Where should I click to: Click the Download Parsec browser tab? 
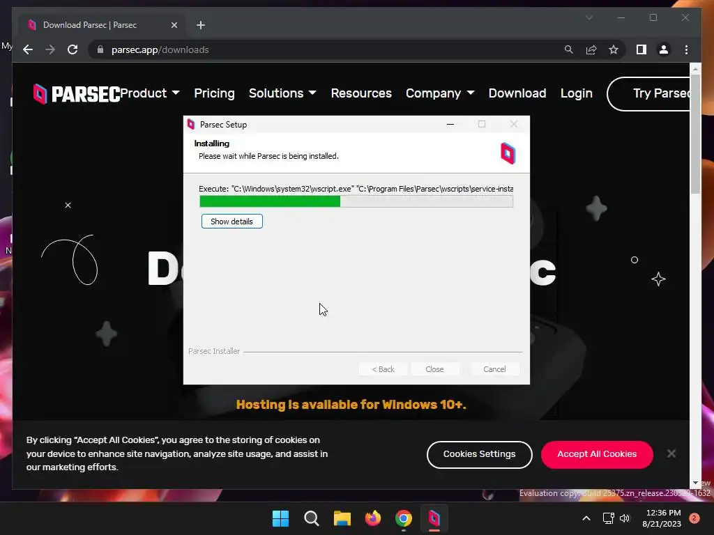click(x=101, y=25)
